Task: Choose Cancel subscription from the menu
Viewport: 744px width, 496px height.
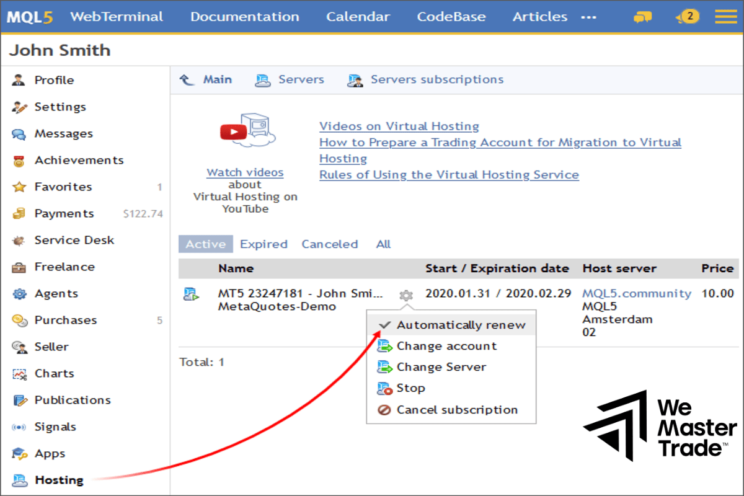Action: pos(459,409)
